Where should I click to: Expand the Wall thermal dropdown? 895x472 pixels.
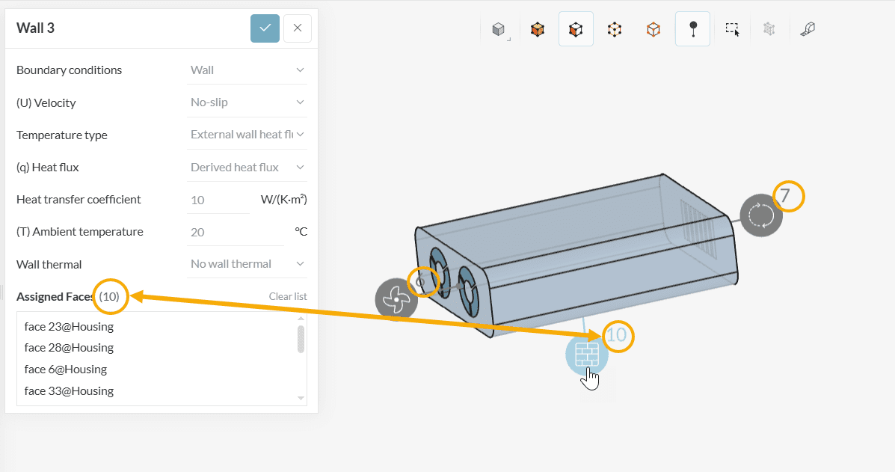(247, 264)
